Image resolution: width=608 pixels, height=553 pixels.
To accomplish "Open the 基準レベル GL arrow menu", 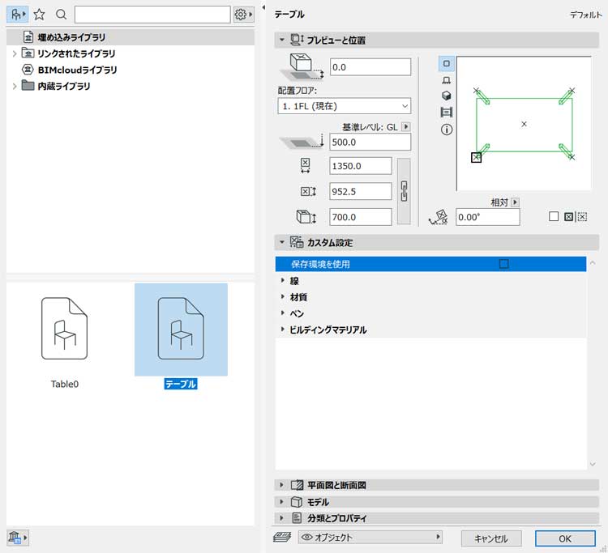I will [405, 126].
